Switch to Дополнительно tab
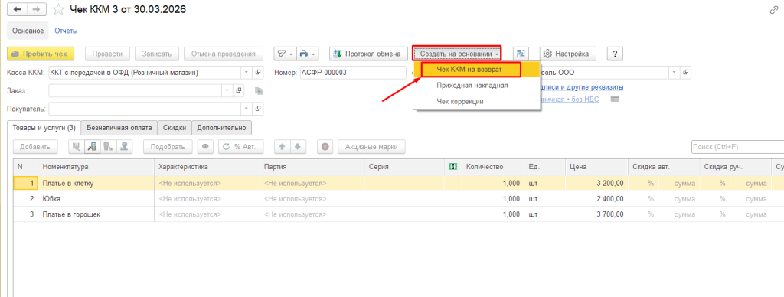Viewport: 784px width, 297px height. (x=221, y=128)
